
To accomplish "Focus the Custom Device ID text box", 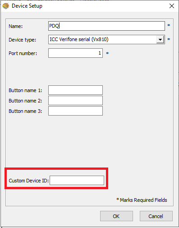I will click(77, 180).
